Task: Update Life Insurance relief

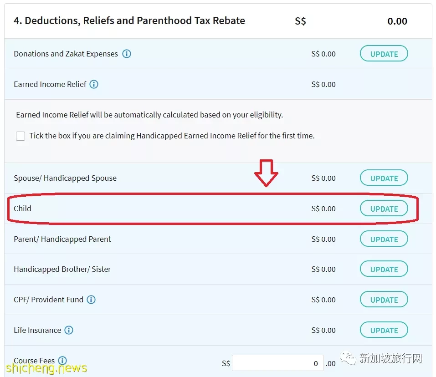Action: [384, 330]
